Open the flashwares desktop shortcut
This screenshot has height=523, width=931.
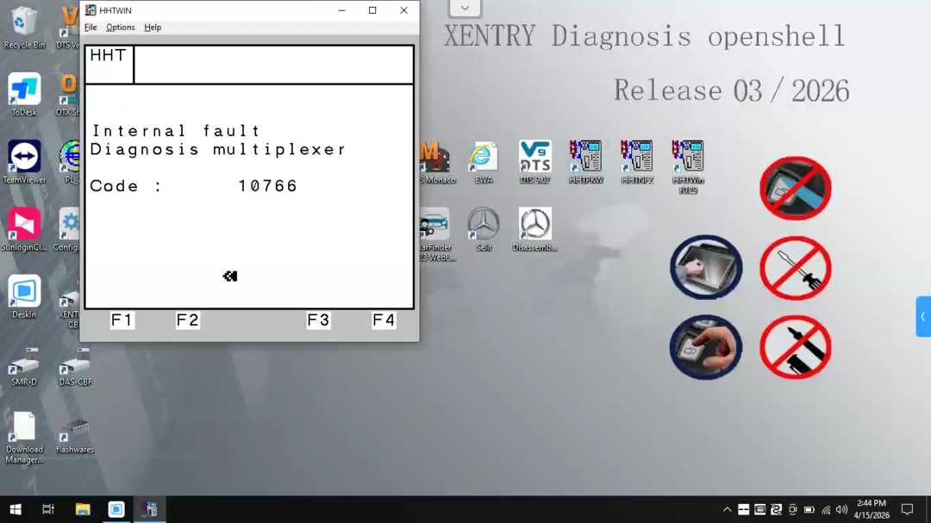(75, 435)
